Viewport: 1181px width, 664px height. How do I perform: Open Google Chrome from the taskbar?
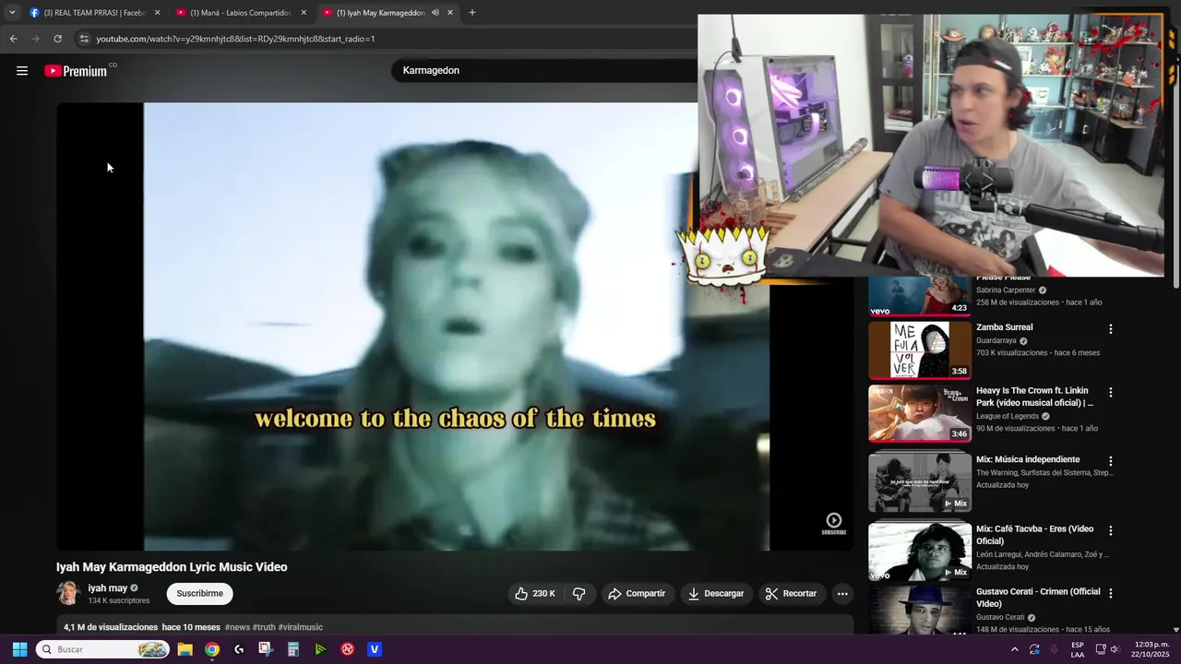click(x=212, y=649)
